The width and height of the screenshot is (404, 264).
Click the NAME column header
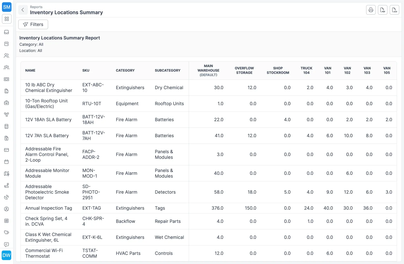(30, 70)
